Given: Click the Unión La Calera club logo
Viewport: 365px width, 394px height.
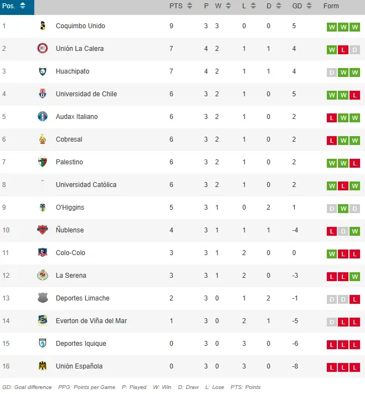Looking at the screenshot, I should (x=43, y=49).
